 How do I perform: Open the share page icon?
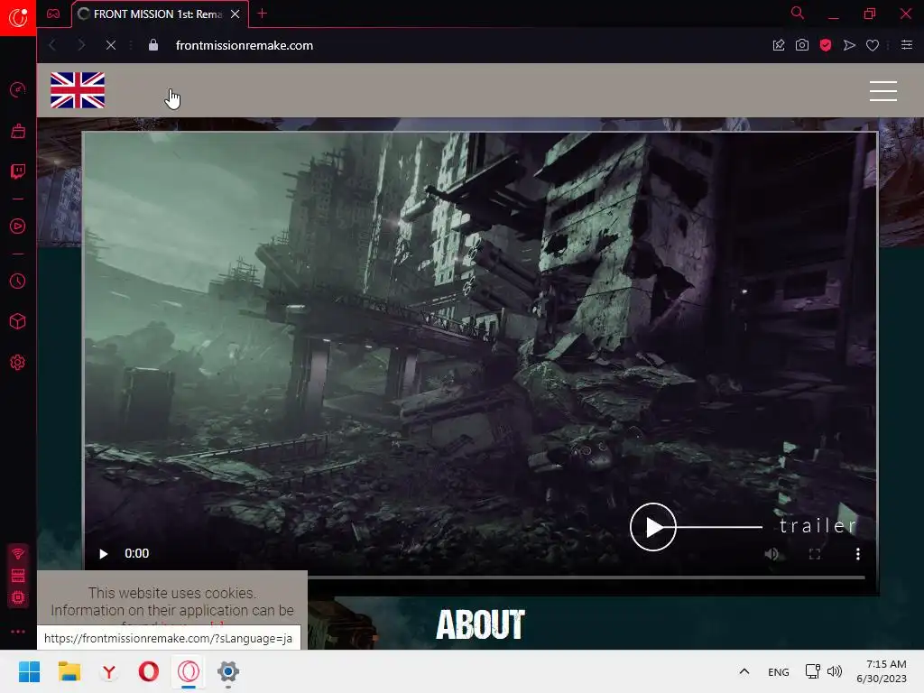[x=779, y=45]
